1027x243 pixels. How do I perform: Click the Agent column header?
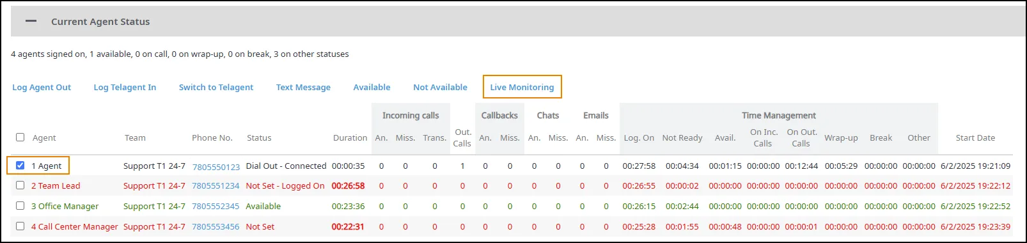click(x=44, y=137)
